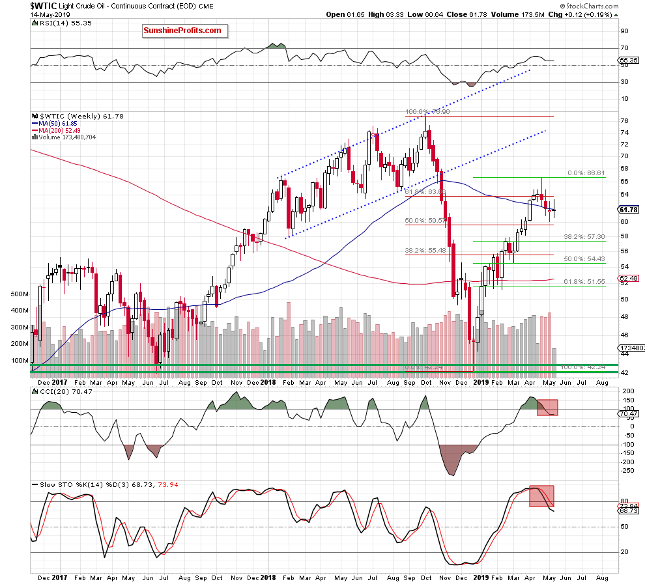Click the MA(50) blue legend line
The width and height of the screenshot is (645, 584).
35,123
